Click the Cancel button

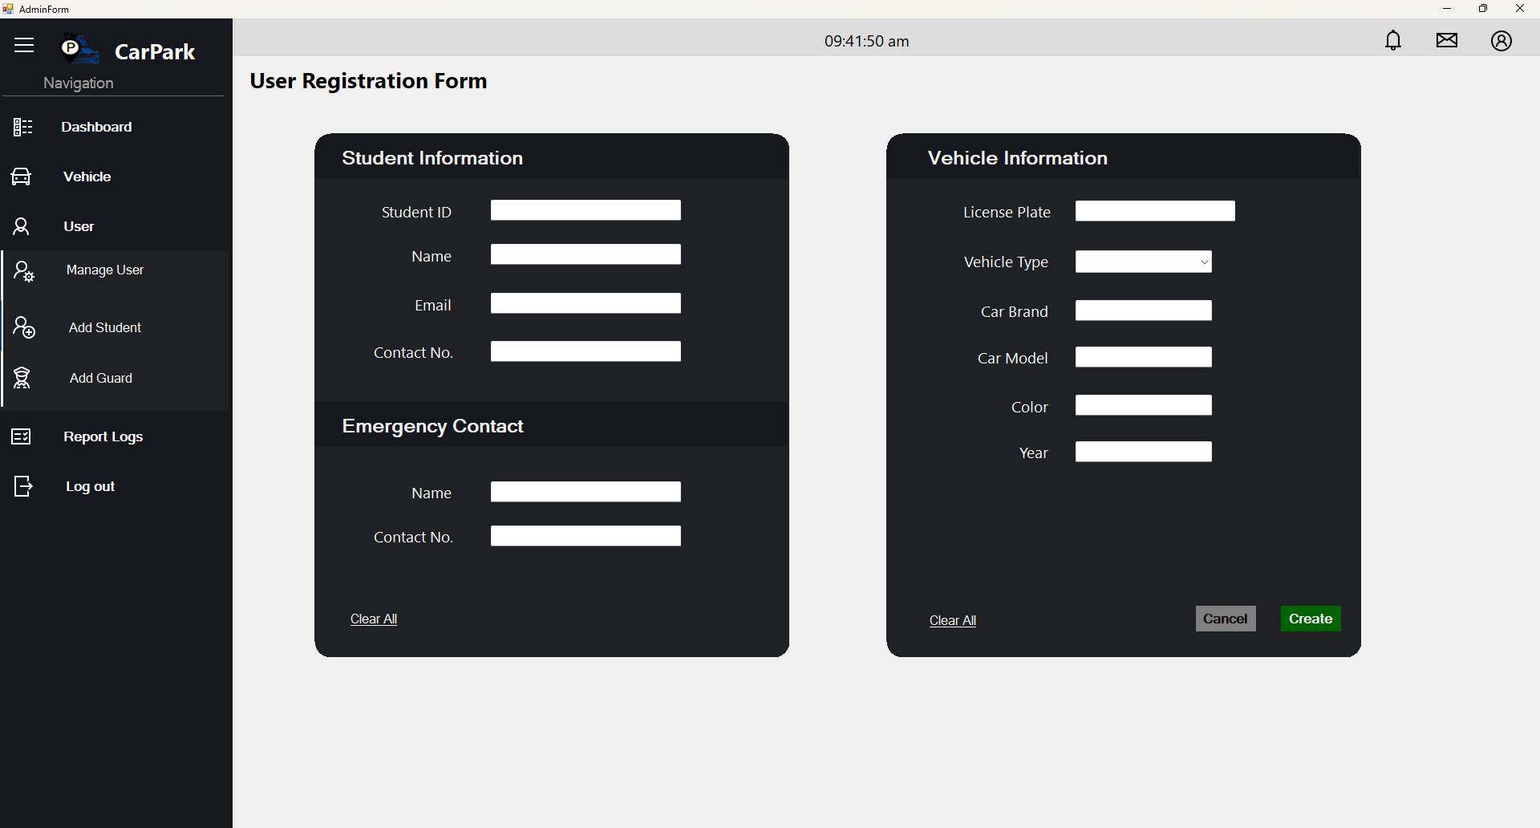tap(1225, 619)
